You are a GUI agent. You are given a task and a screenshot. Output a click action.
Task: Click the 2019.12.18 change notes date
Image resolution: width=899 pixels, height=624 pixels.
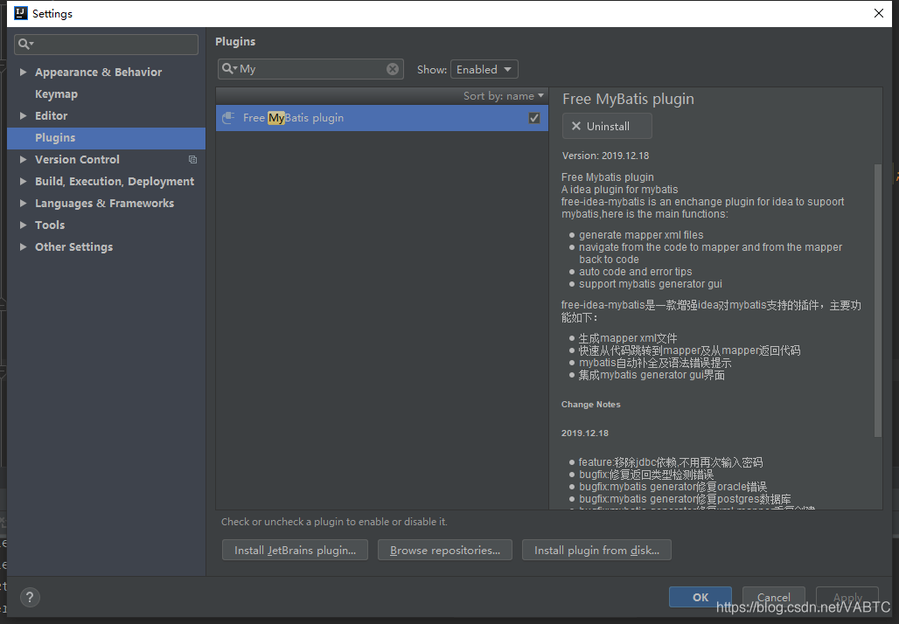pyautogui.click(x=585, y=433)
